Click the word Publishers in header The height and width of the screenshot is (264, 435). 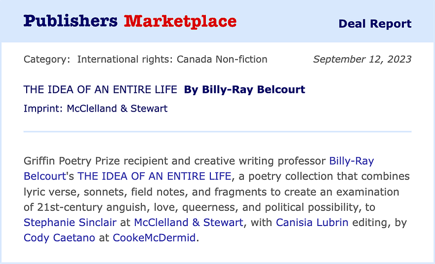click(x=71, y=21)
